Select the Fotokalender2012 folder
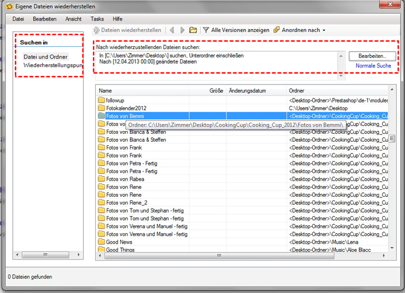405x293 pixels. [x=243, y=108]
